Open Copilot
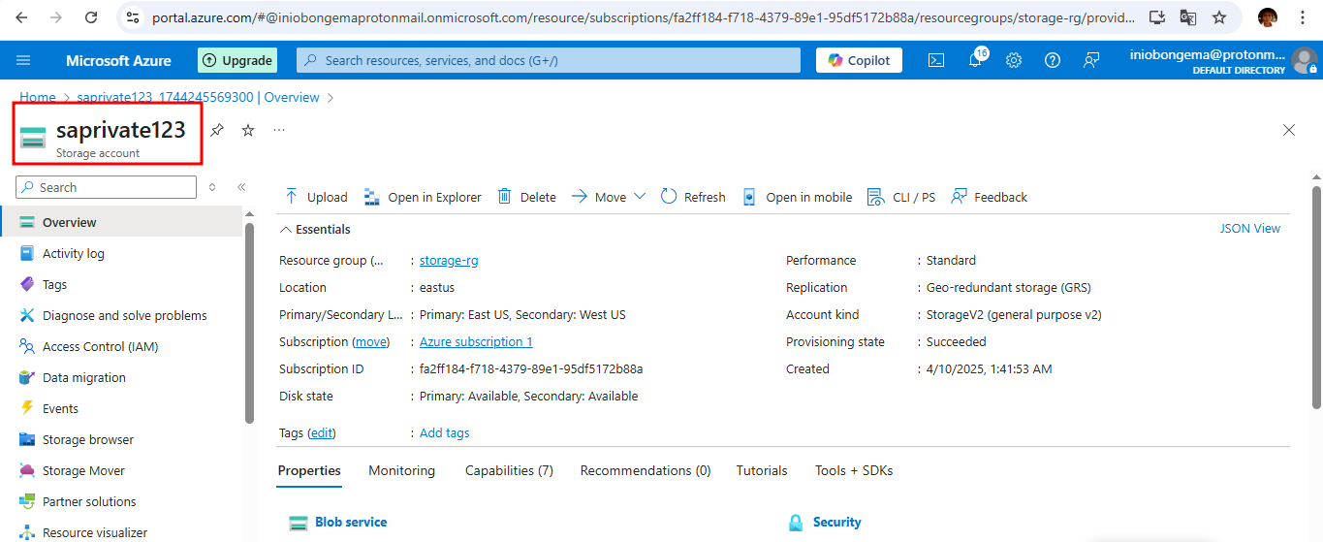 pyautogui.click(x=859, y=60)
